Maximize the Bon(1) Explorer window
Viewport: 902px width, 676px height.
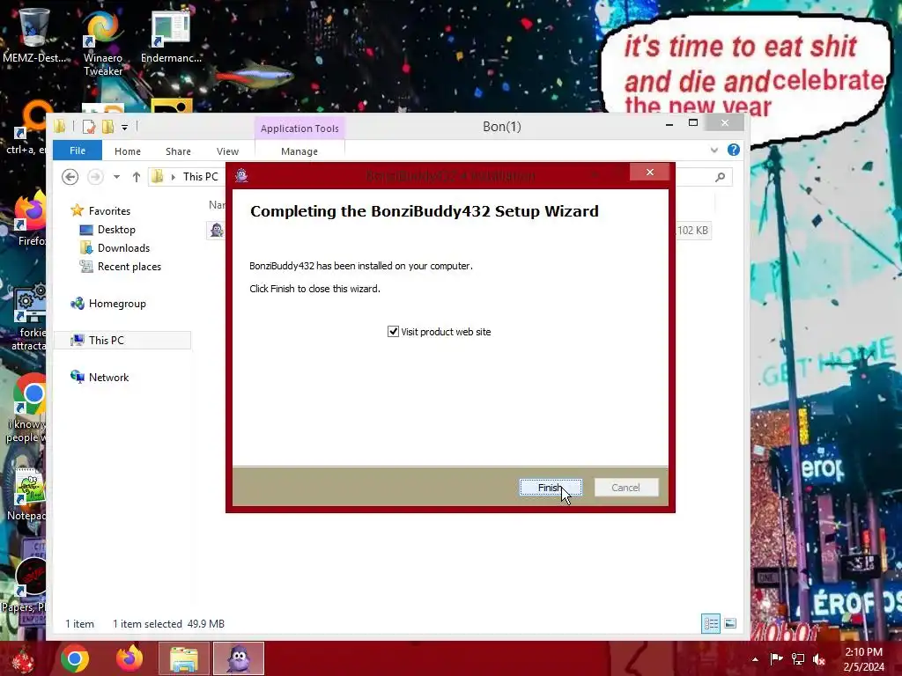693,123
